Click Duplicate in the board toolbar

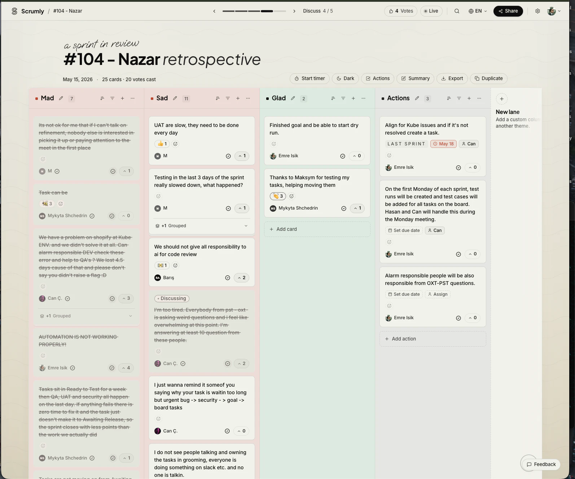488,79
